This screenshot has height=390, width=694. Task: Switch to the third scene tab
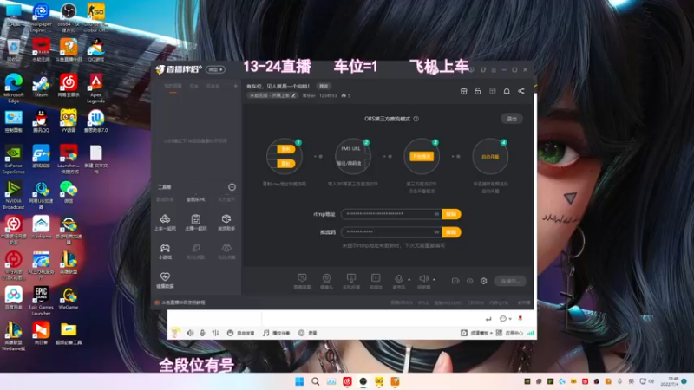213,86
